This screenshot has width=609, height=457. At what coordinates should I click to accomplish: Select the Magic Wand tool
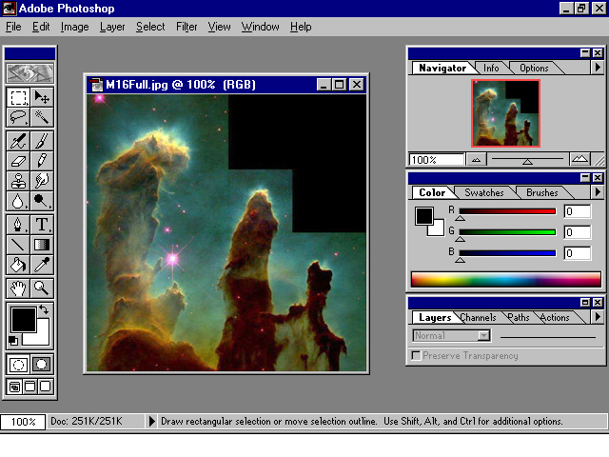42,117
